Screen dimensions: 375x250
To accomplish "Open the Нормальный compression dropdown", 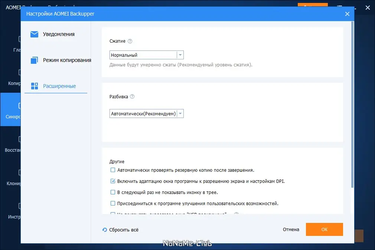I will (147, 55).
